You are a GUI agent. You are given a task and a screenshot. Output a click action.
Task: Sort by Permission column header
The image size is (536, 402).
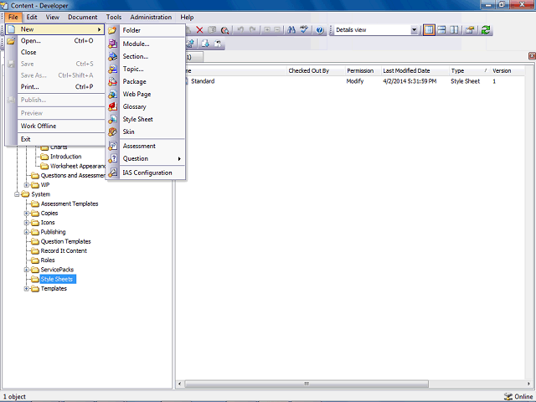click(363, 70)
